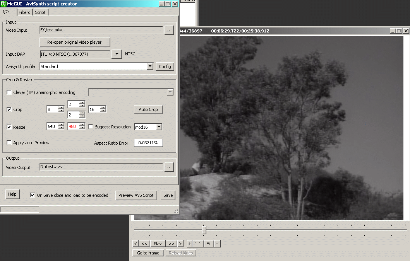Step forward one frame with > button
The width and height of the screenshot is (410, 261).
[180, 244]
